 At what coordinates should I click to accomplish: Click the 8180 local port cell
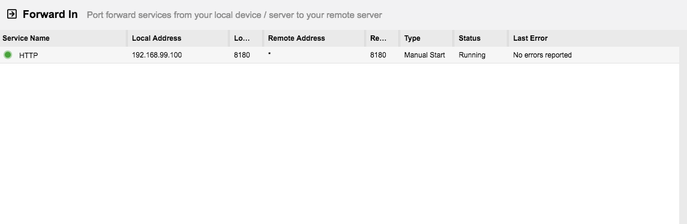242,55
